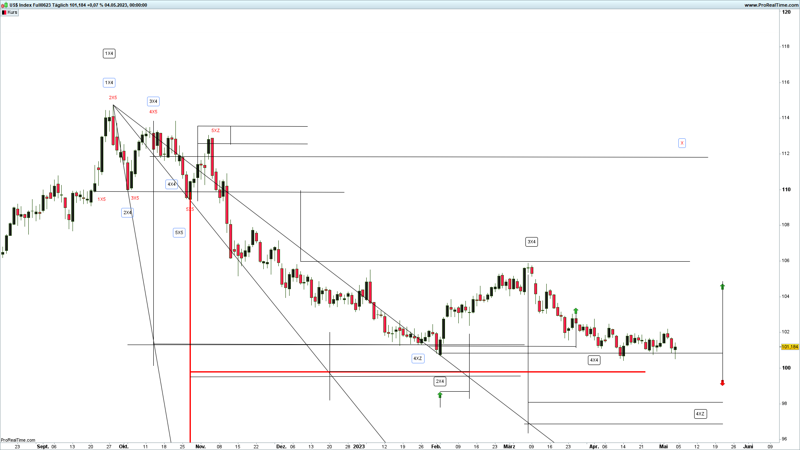The image size is (800, 450).
Task: Click the red 5XZ label in the rectangle
Action: click(x=215, y=130)
